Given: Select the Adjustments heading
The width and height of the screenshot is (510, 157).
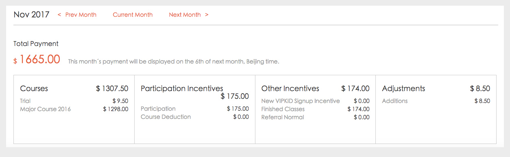Looking at the screenshot, I should click(x=403, y=88).
